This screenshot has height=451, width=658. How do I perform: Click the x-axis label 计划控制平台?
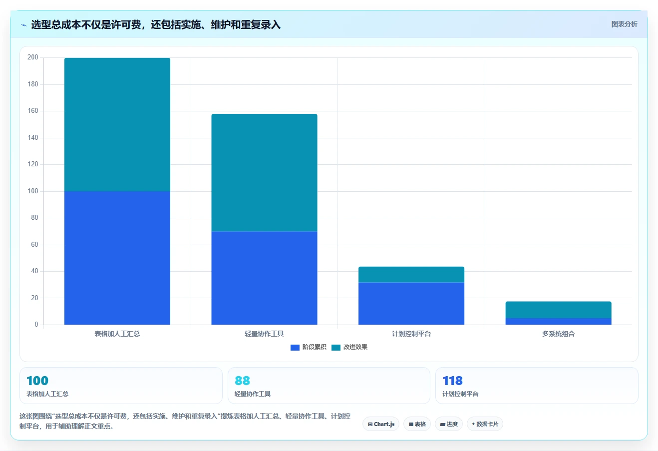[x=411, y=334]
